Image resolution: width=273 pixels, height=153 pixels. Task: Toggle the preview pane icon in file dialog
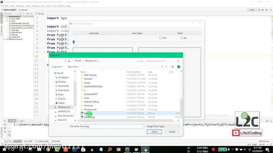[x=172, y=67]
